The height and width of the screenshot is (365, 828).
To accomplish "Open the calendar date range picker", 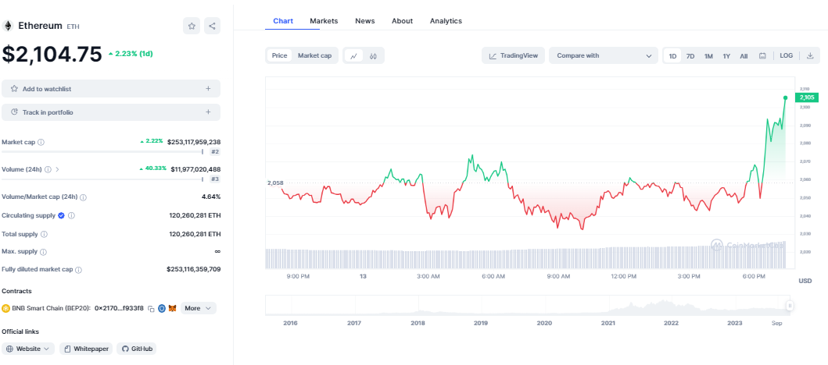I will 762,55.
